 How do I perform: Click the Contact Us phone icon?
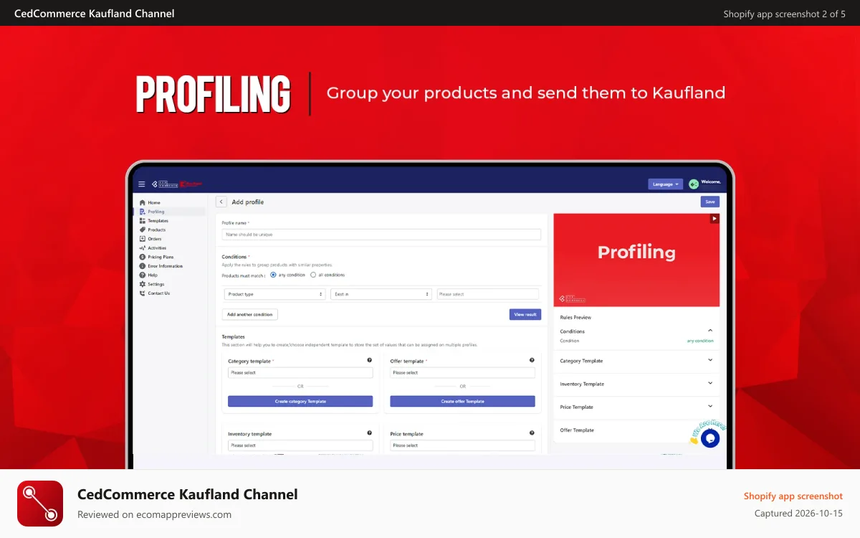pos(142,293)
